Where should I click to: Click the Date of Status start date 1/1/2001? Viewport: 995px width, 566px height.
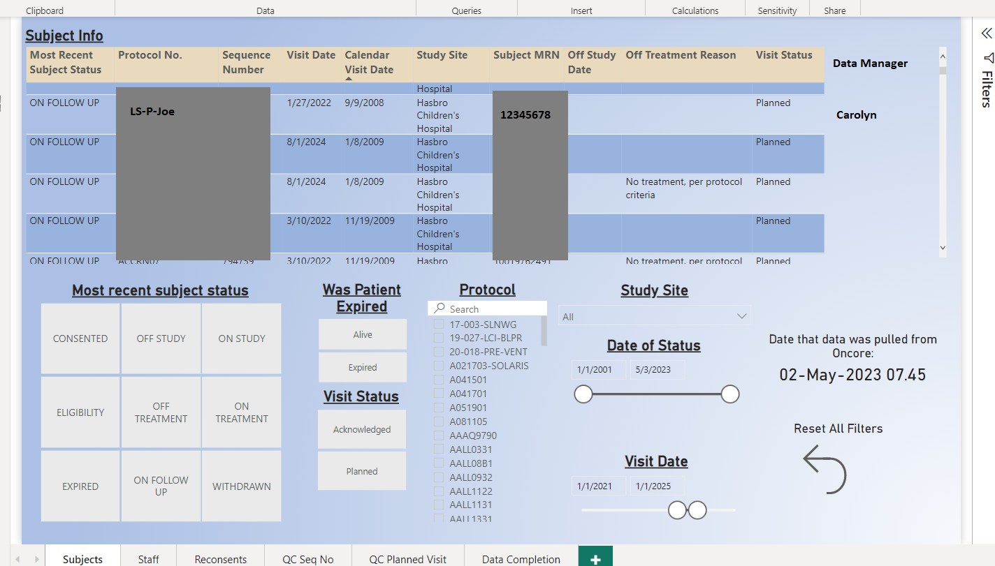(599, 370)
